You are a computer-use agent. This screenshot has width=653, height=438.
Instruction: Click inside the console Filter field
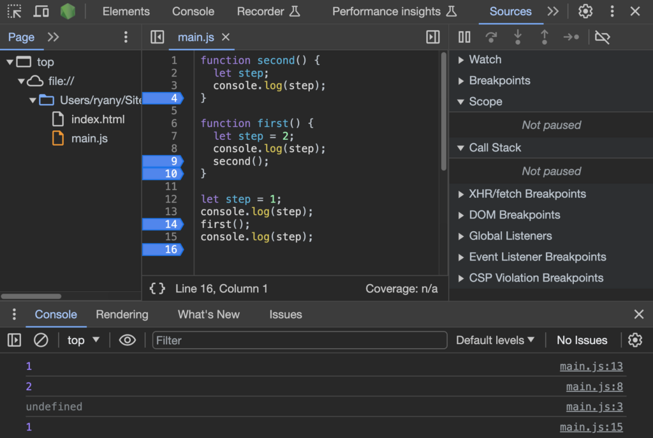300,340
